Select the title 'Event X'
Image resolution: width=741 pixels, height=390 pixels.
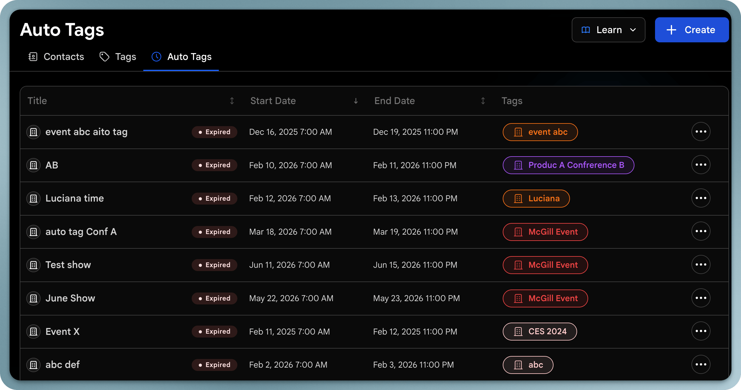62,332
